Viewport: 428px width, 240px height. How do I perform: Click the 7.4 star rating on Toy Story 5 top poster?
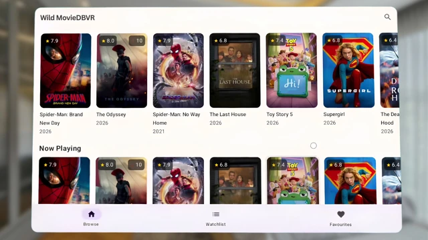click(x=277, y=40)
